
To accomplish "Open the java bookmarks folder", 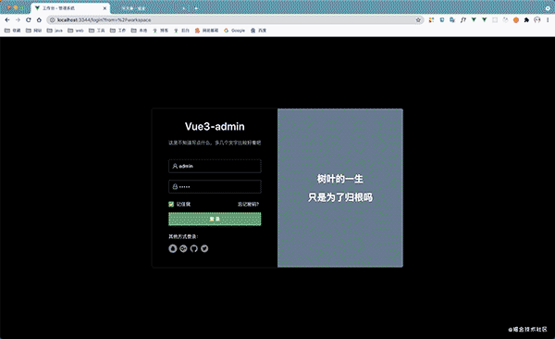I will (55, 31).
